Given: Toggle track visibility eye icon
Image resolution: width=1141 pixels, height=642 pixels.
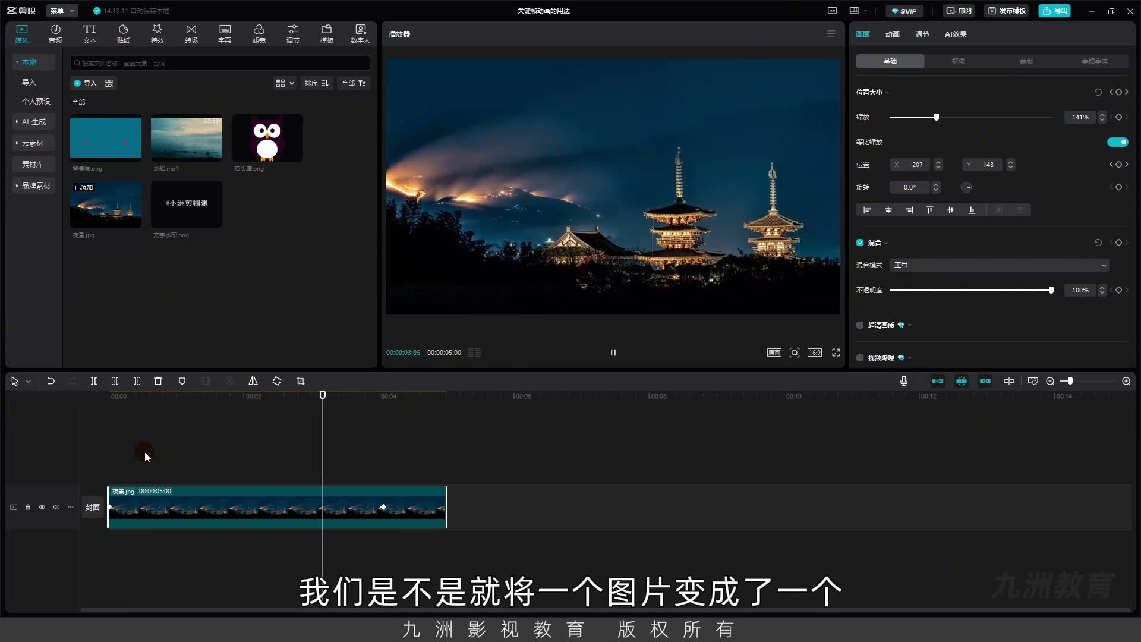Looking at the screenshot, I should point(42,507).
